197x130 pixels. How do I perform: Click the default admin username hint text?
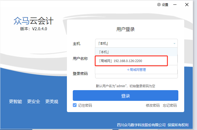pyautogui.click(x=126, y=86)
